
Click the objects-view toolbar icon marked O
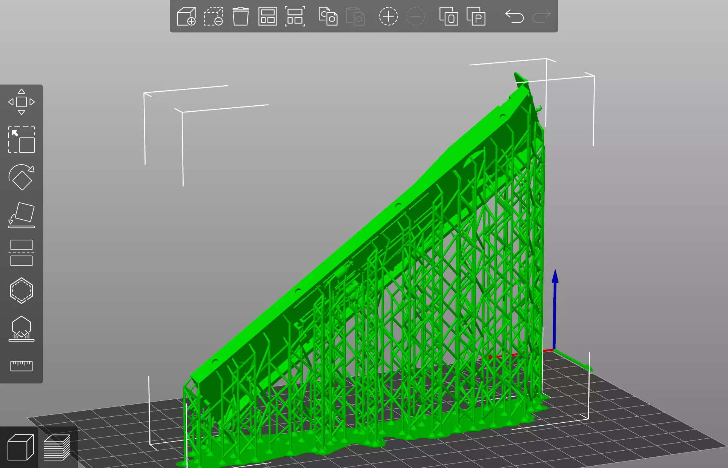[x=448, y=16]
